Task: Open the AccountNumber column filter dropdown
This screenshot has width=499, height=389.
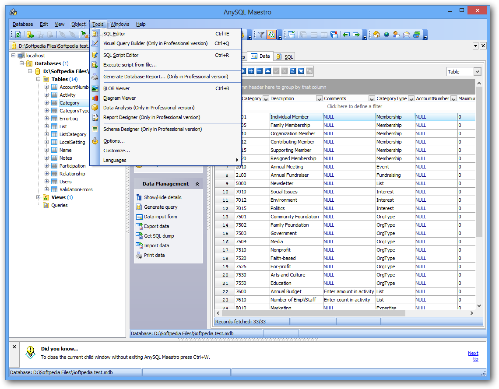Action: point(454,98)
